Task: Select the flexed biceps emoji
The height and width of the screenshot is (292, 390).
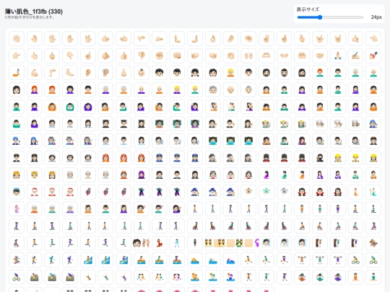Action: (35, 73)
